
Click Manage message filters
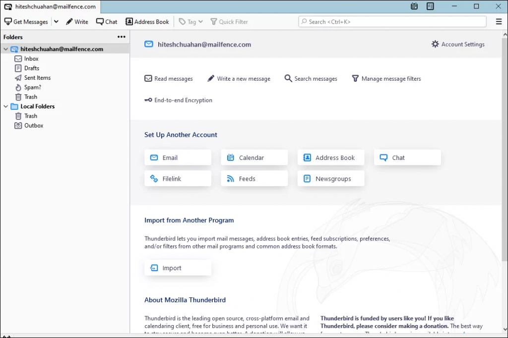point(386,79)
